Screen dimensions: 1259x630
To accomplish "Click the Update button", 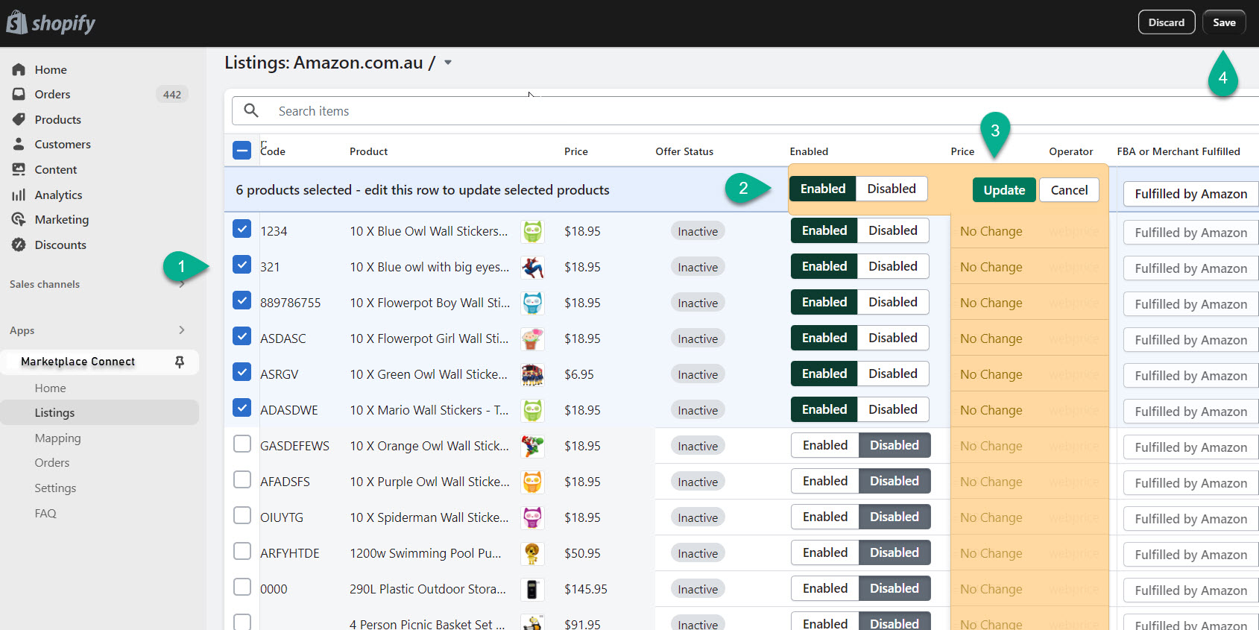I will pyautogui.click(x=1004, y=190).
